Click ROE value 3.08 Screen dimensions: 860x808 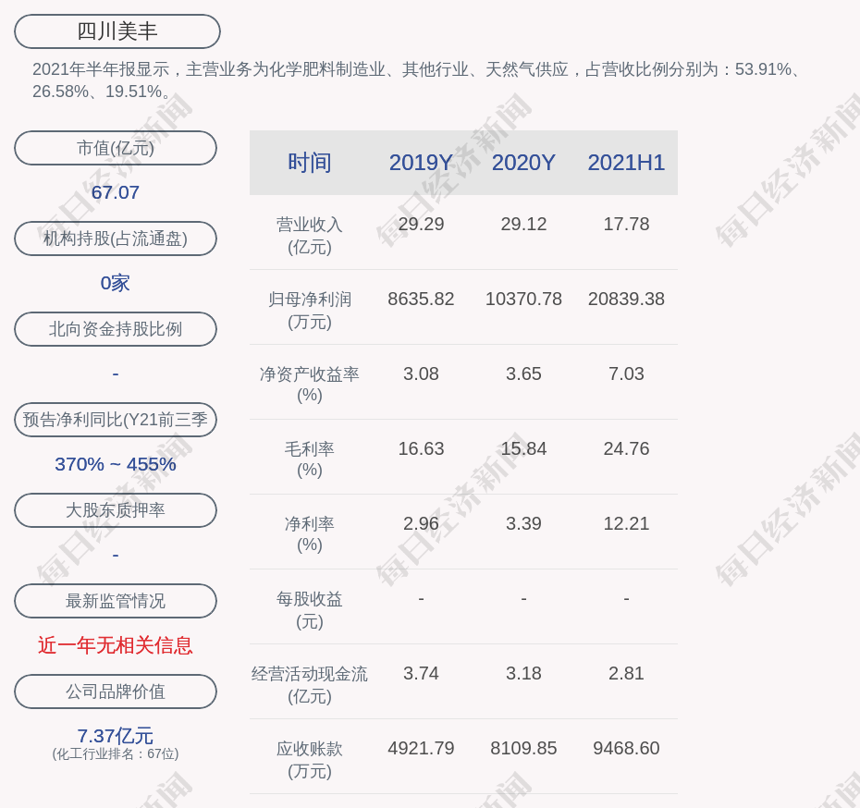421,373
